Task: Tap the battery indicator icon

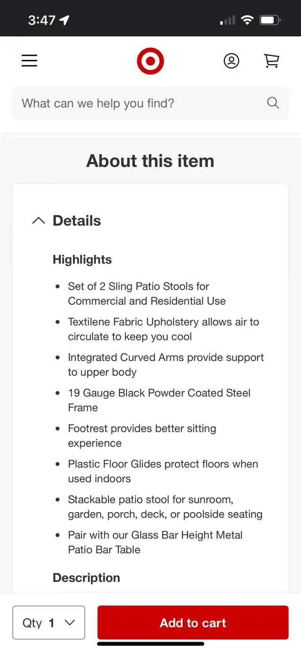Action: click(x=270, y=20)
